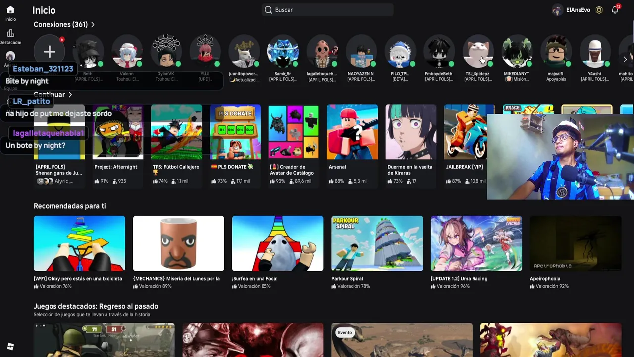Open NAOYAZENIN's connection avatar
This screenshot has height=357, width=634.
coord(361,52)
